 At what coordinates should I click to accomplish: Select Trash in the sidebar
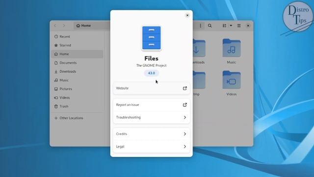(x=78, y=106)
